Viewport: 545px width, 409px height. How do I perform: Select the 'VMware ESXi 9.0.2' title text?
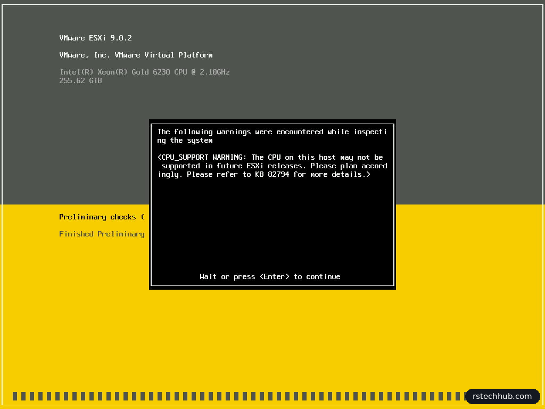pos(96,38)
